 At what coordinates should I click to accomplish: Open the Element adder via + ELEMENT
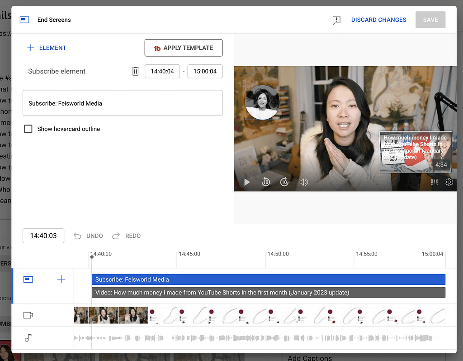point(47,48)
